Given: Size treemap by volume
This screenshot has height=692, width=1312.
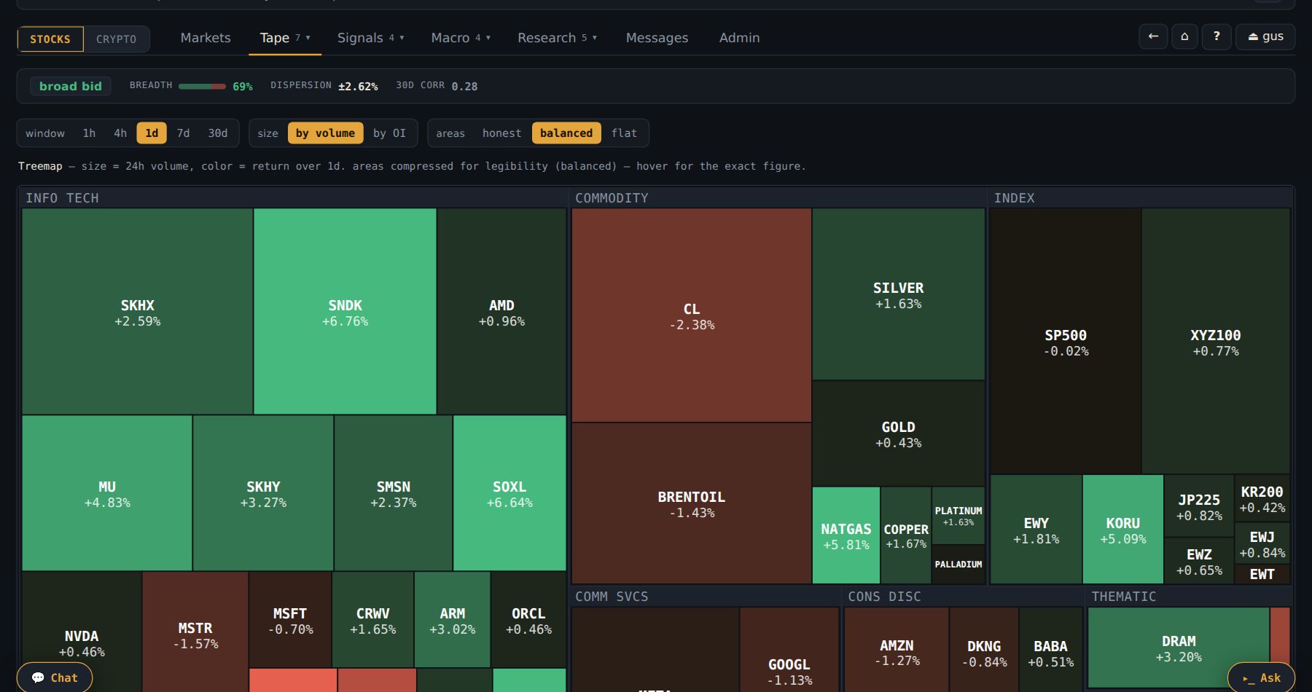Looking at the screenshot, I should [325, 133].
